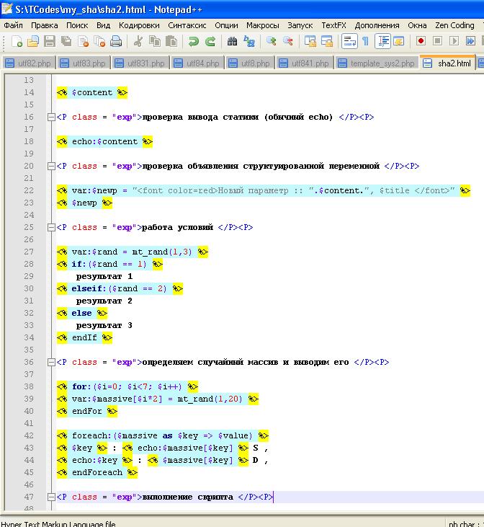Open Replace dialog toolbar icon
Viewport: 484px width, 527px height.
[249, 41]
